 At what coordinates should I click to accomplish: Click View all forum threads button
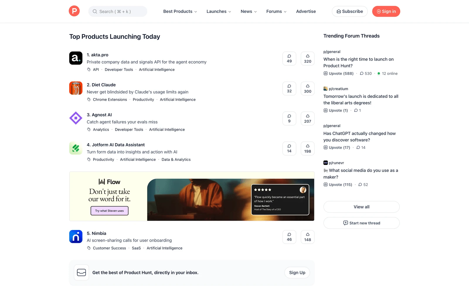361,207
